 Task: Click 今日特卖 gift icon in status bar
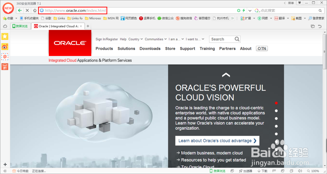[x=14, y=171]
